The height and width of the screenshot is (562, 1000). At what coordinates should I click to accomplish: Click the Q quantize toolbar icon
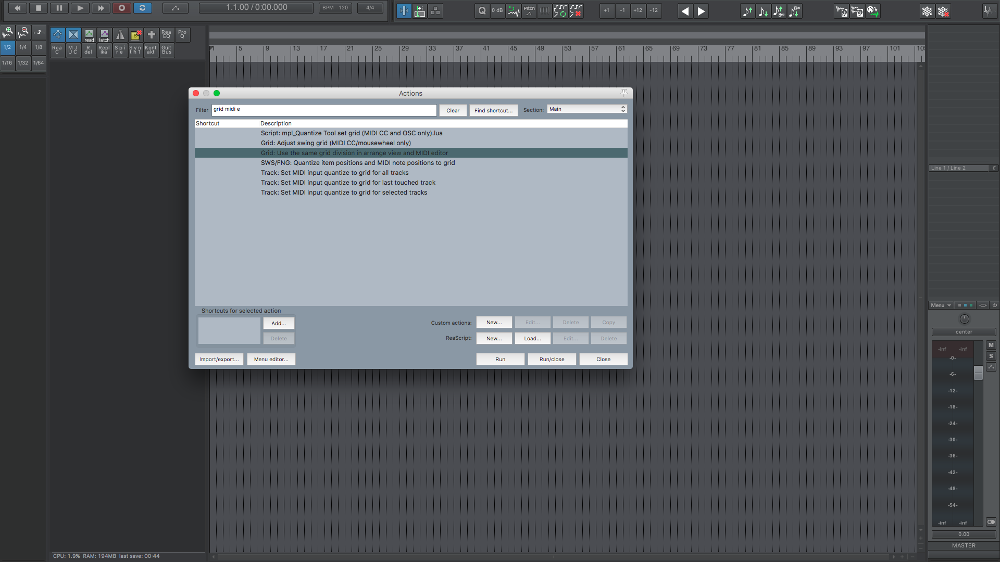(x=482, y=10)
